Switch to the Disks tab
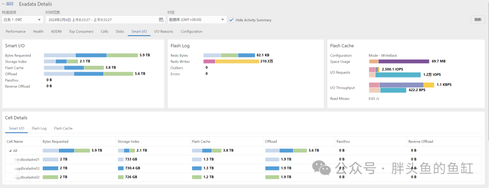Image resolution: width=489 pixels, height=188 pixels. (120, 32)
